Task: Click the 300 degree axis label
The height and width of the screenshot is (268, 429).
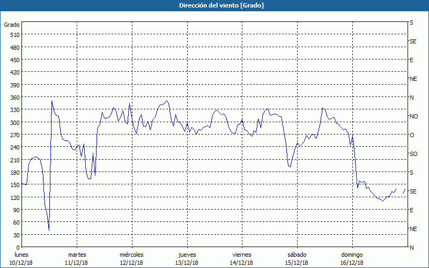Action: (x=15, y=123)
